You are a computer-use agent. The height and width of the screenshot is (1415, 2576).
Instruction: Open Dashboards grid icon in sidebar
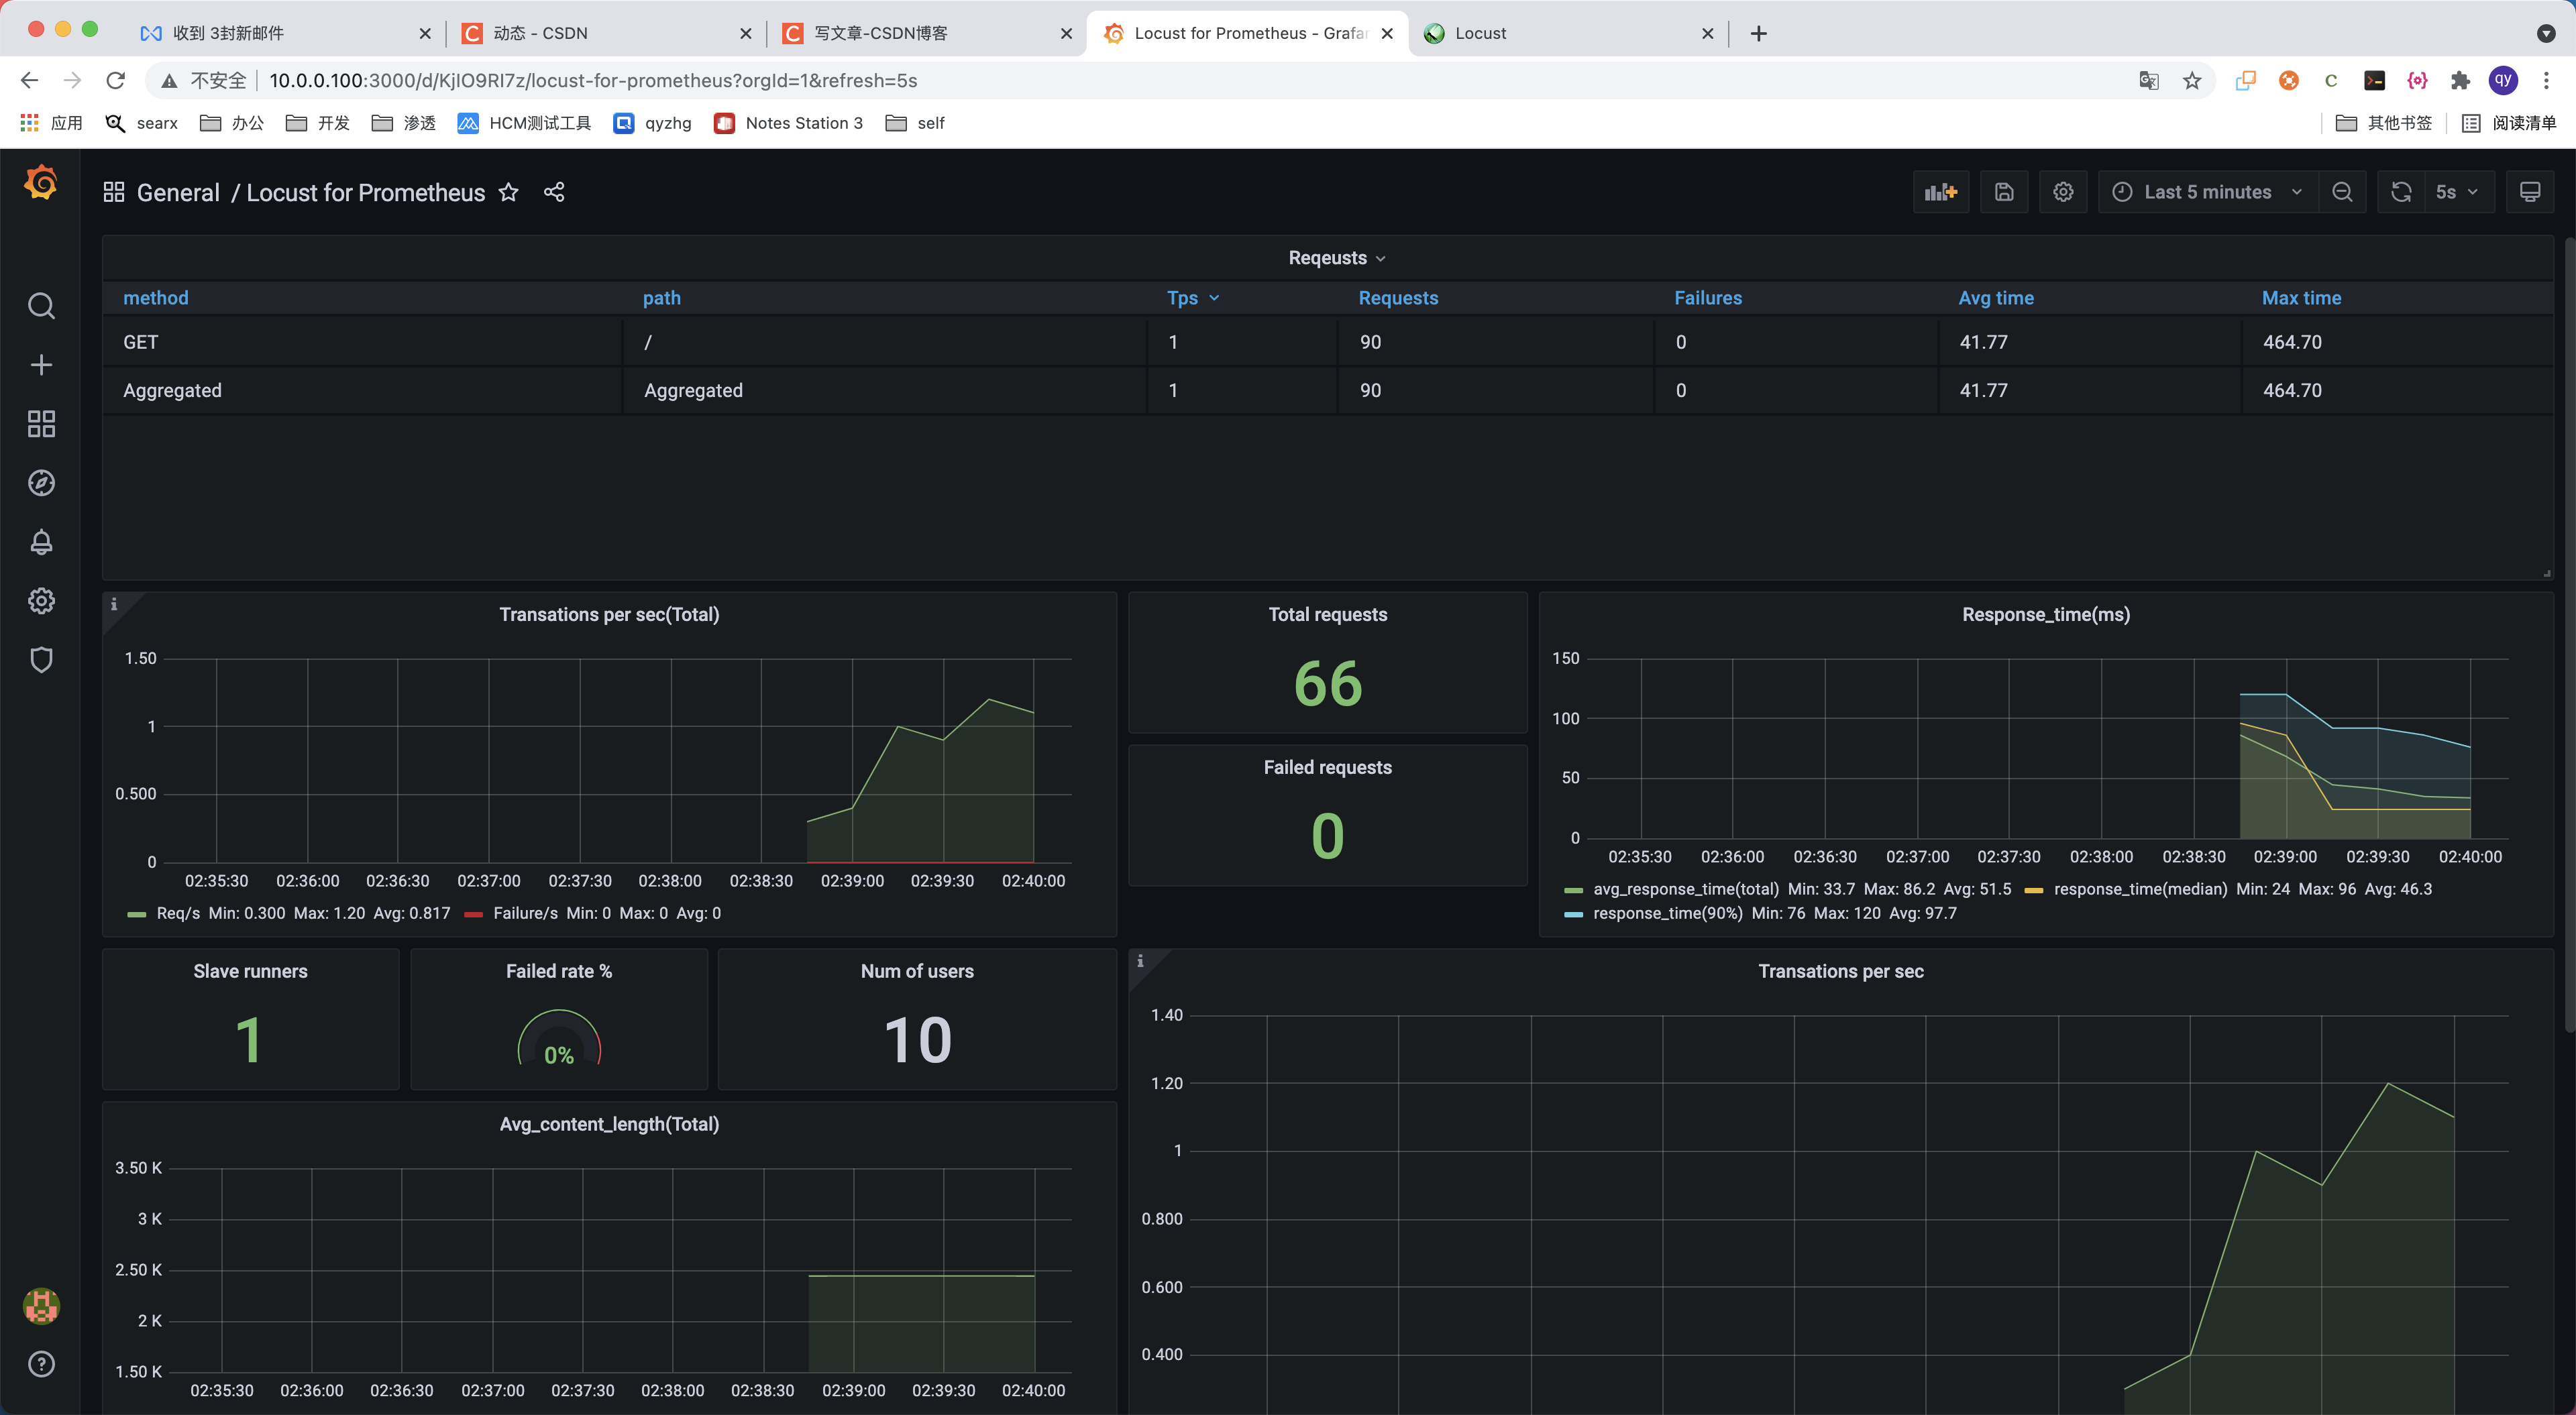tap(41, 424)
